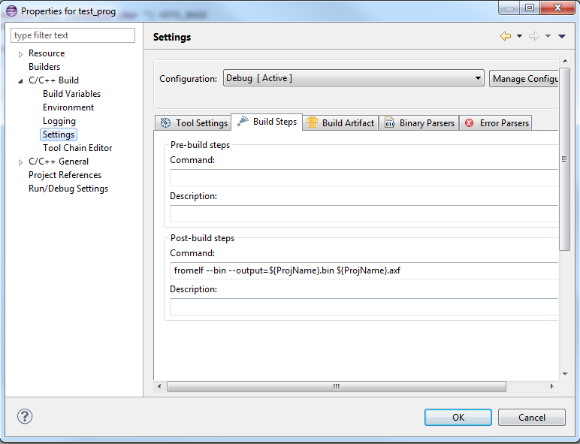
Task: Click the horizontal scrollbar thumb
Action: [x=335, y=386]
